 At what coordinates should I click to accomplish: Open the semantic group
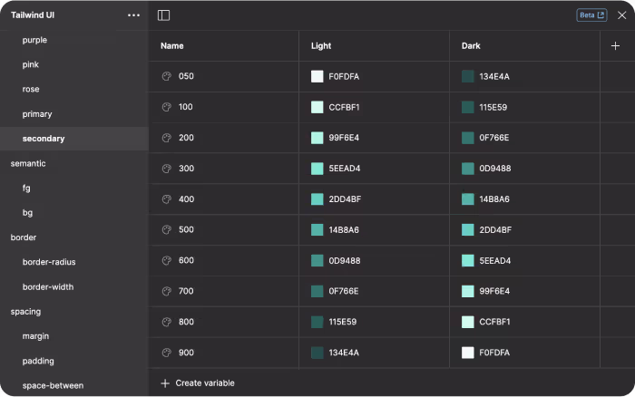(x=28, y=163)
